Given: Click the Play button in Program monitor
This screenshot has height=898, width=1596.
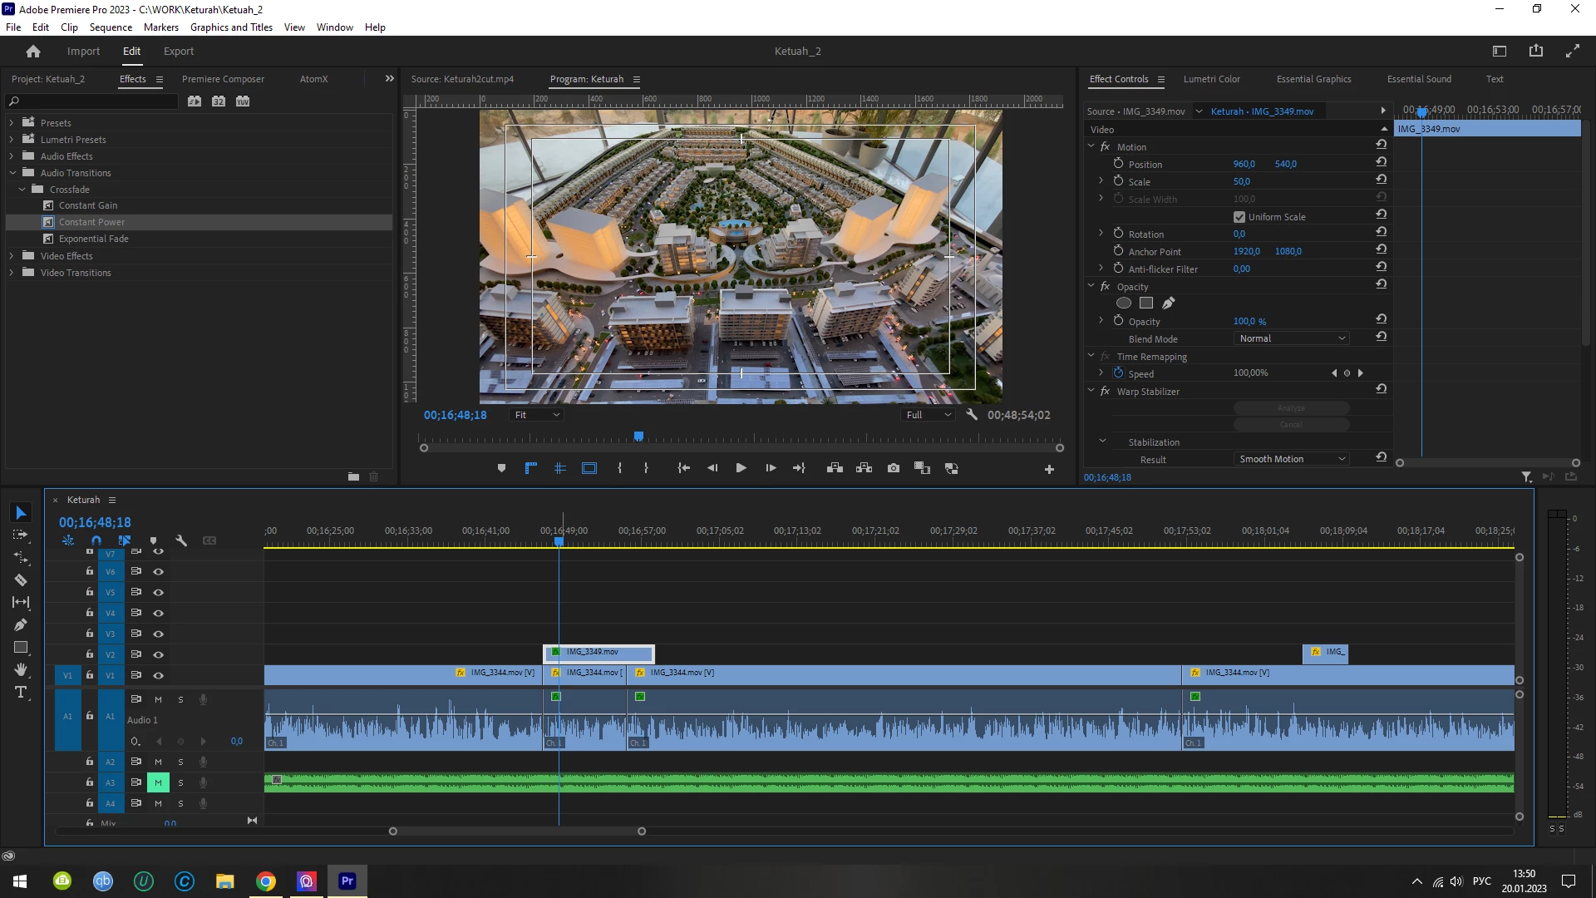Looking at the screenshot, I should [741, 468].
